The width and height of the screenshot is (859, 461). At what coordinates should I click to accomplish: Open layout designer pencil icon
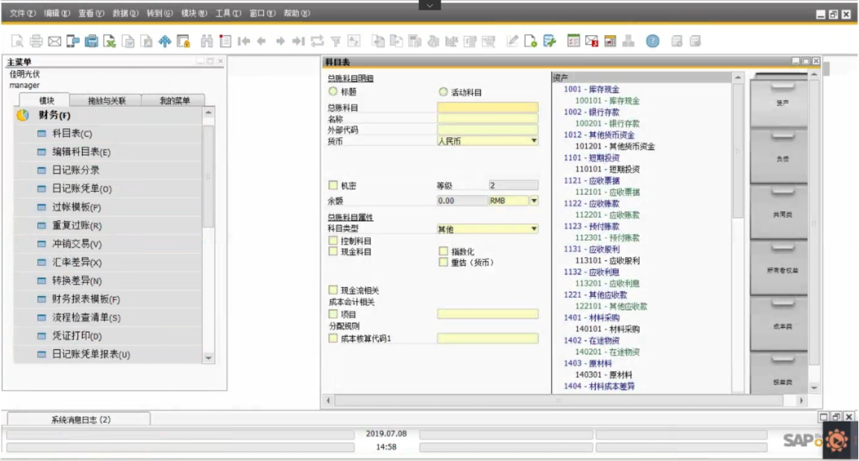click(512, 41)
